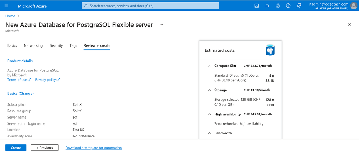The image size is (359, 156).
Task: Click the CHF 13.18/month storage price
Action: (257, 90)
